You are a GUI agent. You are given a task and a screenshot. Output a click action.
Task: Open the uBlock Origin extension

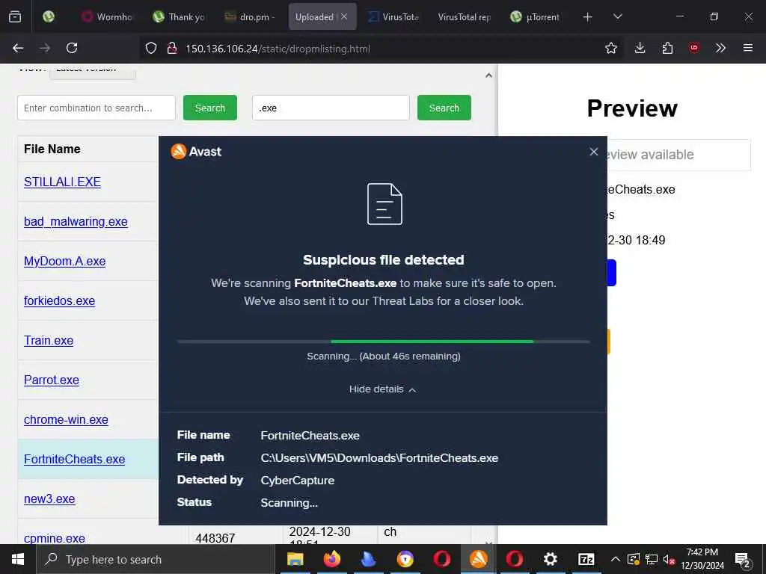[693, 48]
